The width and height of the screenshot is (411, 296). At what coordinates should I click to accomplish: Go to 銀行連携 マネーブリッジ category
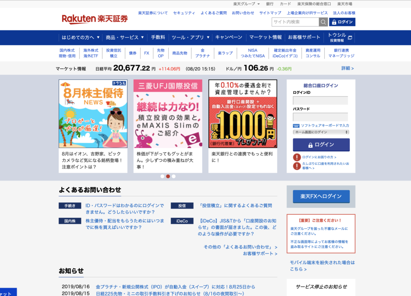[341, 53]
